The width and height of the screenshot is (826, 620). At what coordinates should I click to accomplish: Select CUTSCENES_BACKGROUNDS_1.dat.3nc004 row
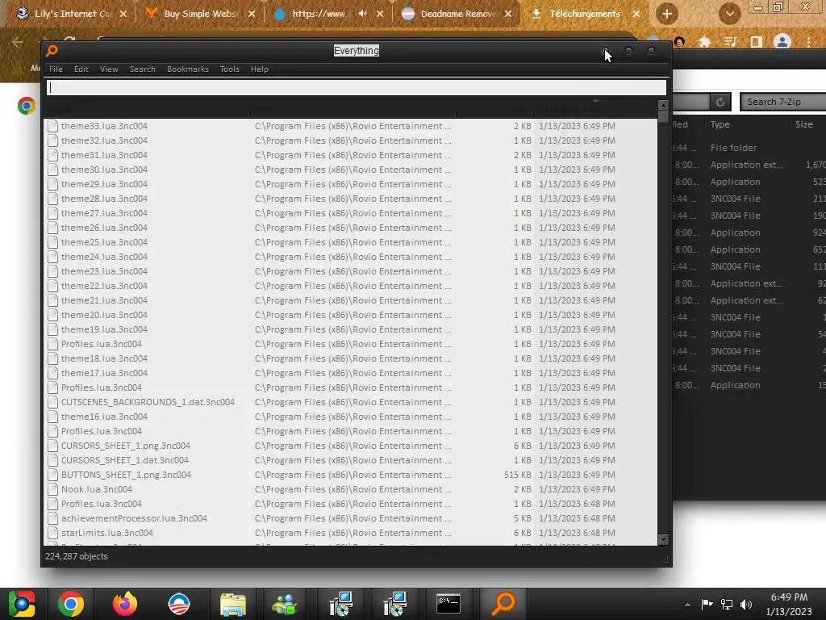(350, 402)
